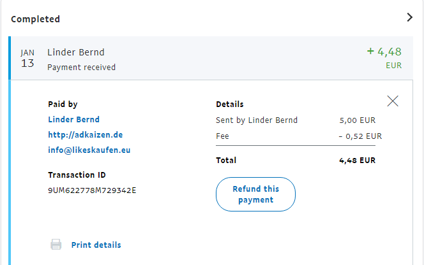Click the Completed section heading
424x265 pixels.
[35, 19]
